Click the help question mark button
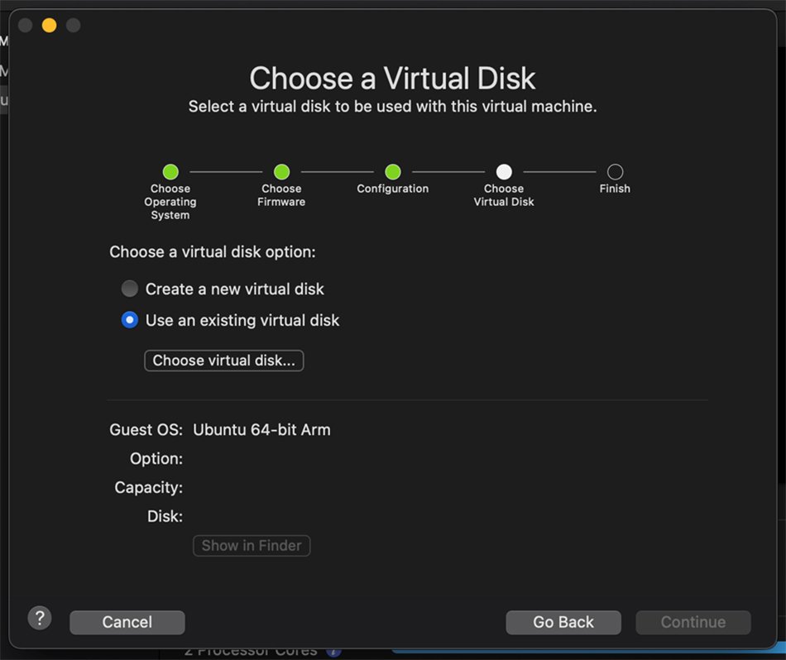 pos(40,618)
